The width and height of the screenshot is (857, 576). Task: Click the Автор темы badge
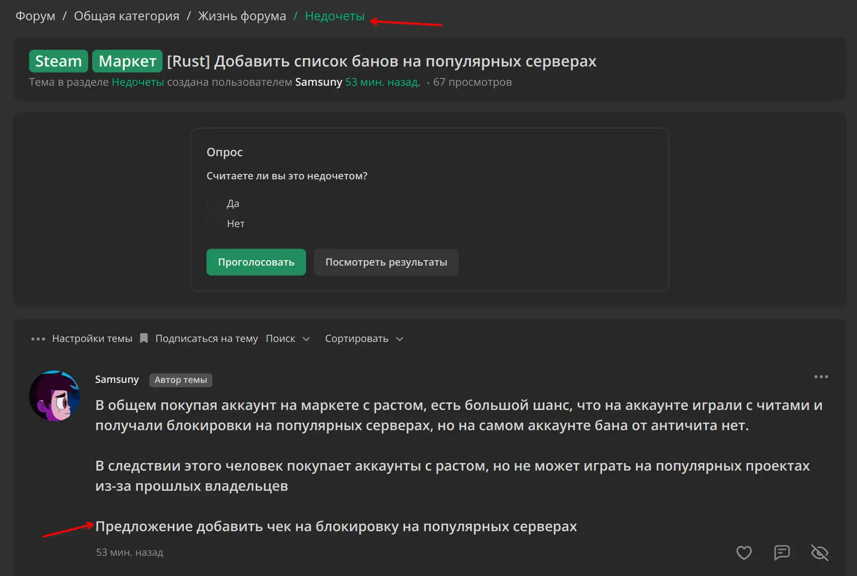(181, 380)
